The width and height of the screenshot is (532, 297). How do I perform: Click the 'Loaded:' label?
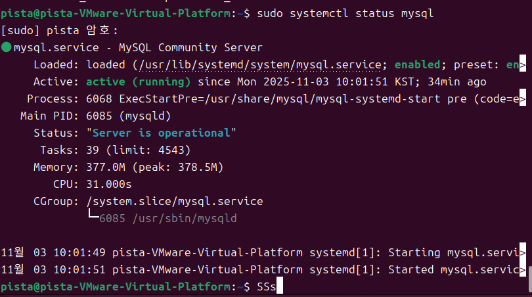[x=56, y=64]
